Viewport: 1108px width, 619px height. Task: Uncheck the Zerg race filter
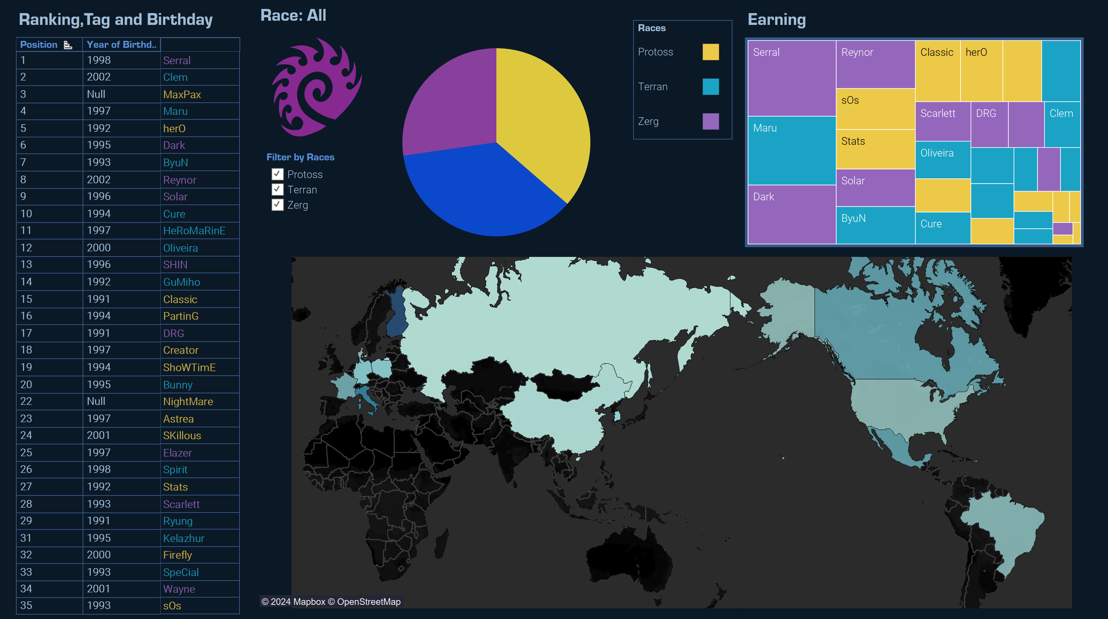coord(277,205)
